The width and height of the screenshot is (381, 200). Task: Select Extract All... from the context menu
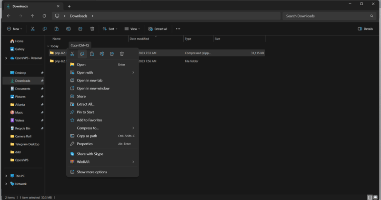(x=86, y=104)
